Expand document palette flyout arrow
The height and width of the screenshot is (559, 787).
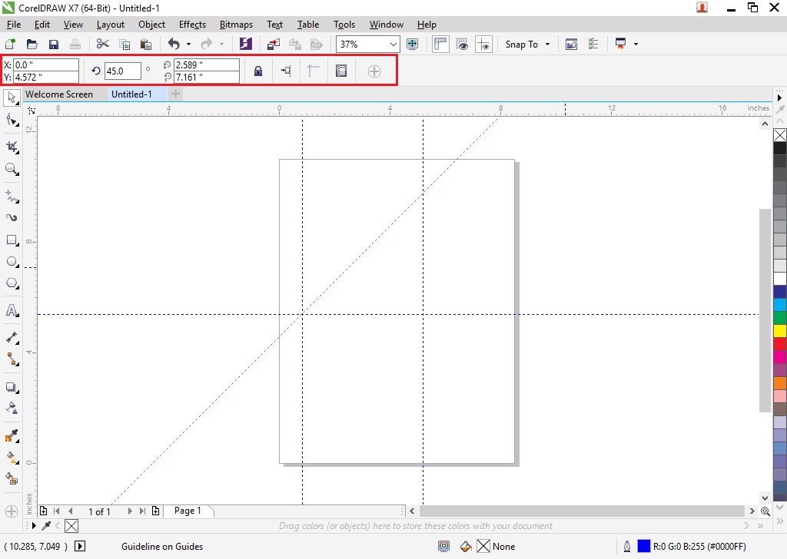[x=34, y=526]
